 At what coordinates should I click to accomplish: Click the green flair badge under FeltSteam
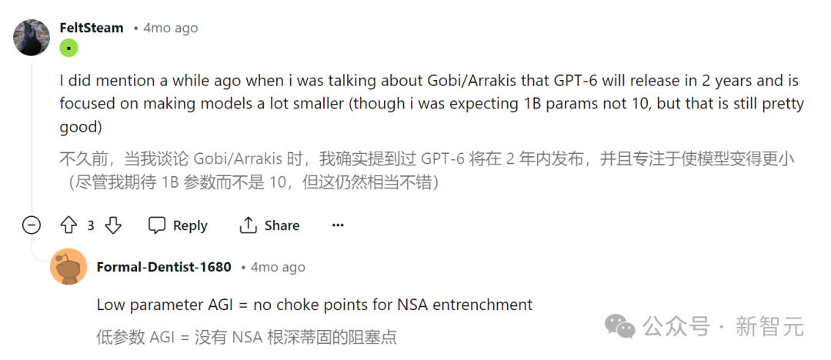coord(68,48)
